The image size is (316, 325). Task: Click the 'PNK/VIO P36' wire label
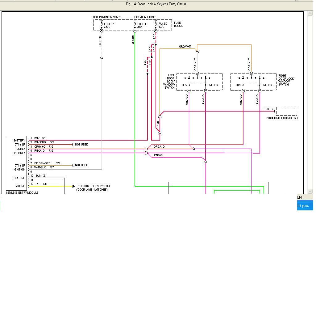click(44, 151)
